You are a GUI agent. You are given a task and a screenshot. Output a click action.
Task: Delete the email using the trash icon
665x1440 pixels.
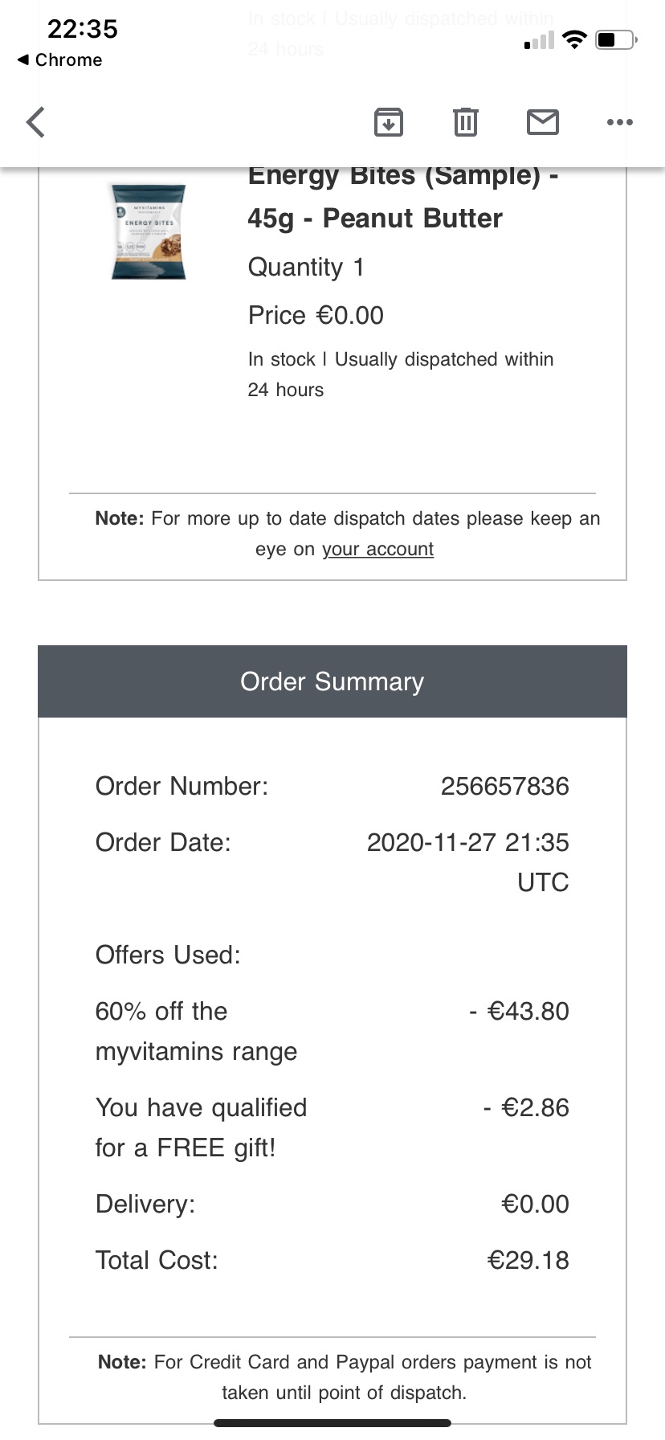click(466, 122)
